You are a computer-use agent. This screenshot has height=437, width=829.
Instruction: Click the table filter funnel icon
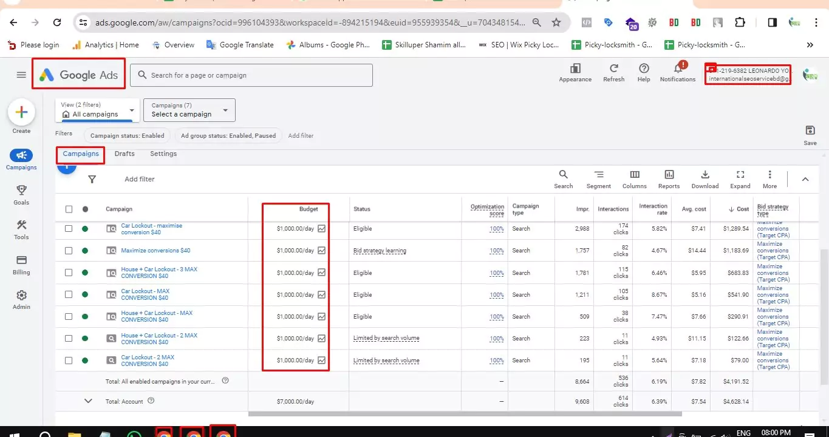pyautogui.click(x=92, y=179)
